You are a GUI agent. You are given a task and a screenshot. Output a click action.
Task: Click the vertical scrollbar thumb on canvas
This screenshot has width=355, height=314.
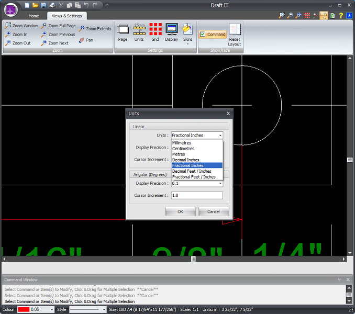pos(350,160)
